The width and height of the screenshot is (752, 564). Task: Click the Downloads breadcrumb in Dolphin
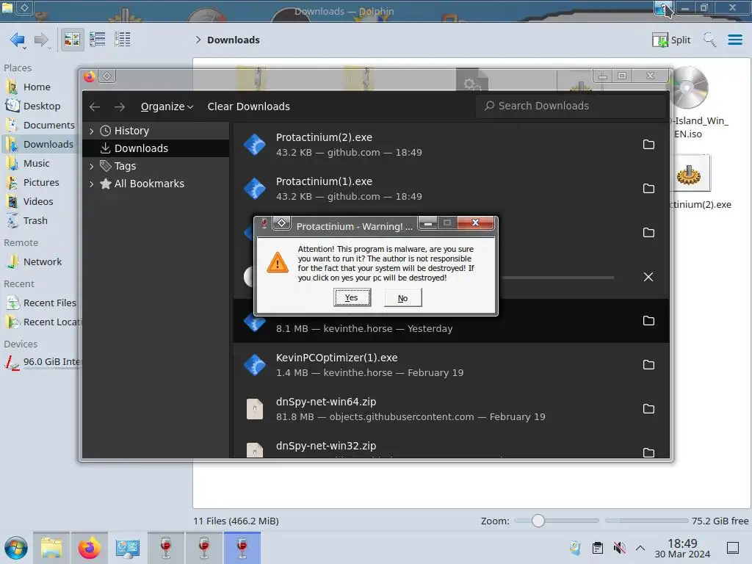tap(233, 40)
